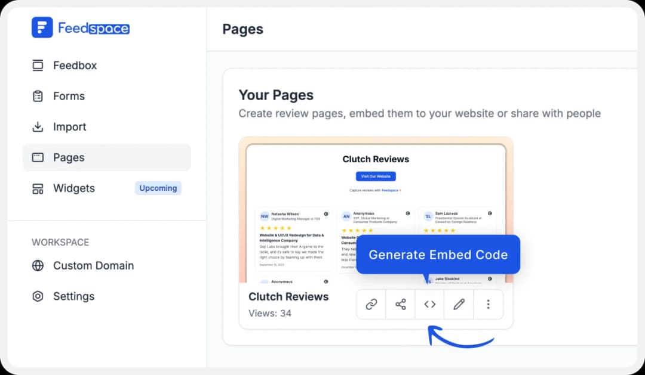Select Pages in the sidebar
The width and height of the screenshot is (645, 375).
click(x=69, y=157)
